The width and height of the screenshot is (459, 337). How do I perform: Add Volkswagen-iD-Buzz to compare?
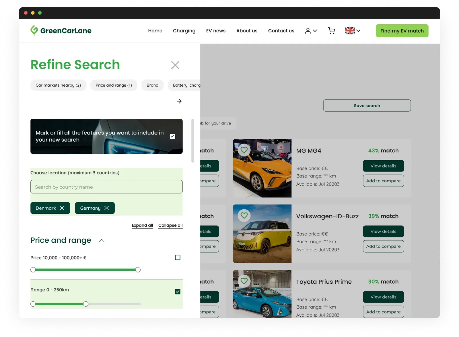[383, 246]
